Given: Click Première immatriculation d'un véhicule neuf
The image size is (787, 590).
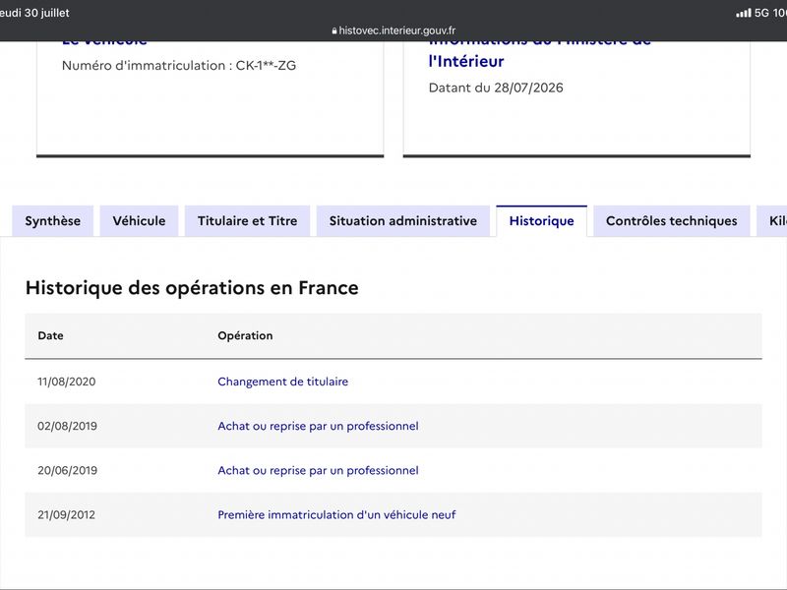Looking at the screenshot, I should [336, 514].
